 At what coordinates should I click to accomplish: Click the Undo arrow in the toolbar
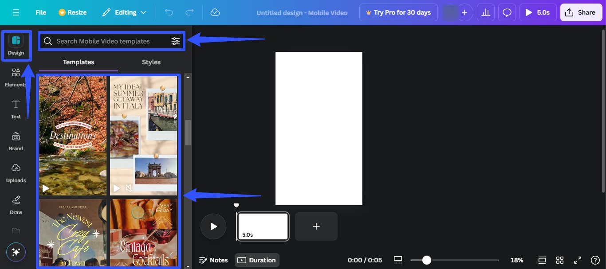pyautogui.click(x=169, y=12)
